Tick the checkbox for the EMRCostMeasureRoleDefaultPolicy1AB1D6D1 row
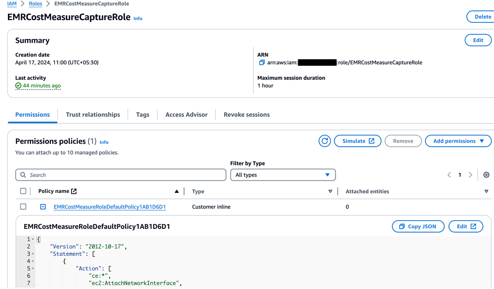 pos(23,206)
